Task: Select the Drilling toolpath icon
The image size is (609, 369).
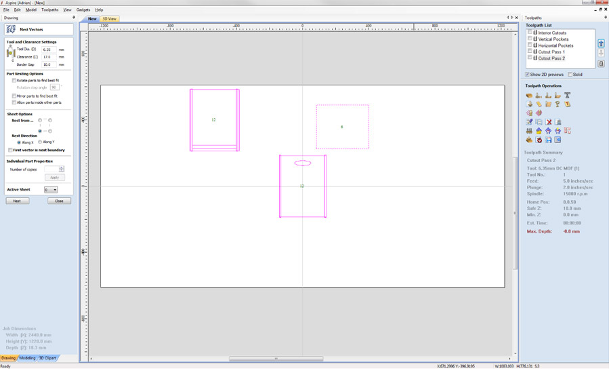Action: [558, 95]
